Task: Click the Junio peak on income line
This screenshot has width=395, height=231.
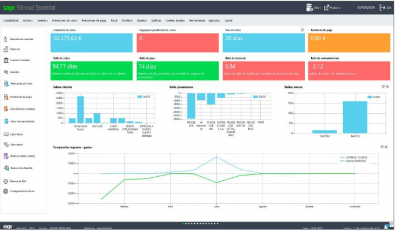Action: [x=216, y=182]
